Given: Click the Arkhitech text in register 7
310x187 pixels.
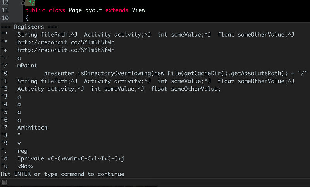Looking at the screenshot, I should (x=33, y=128).
